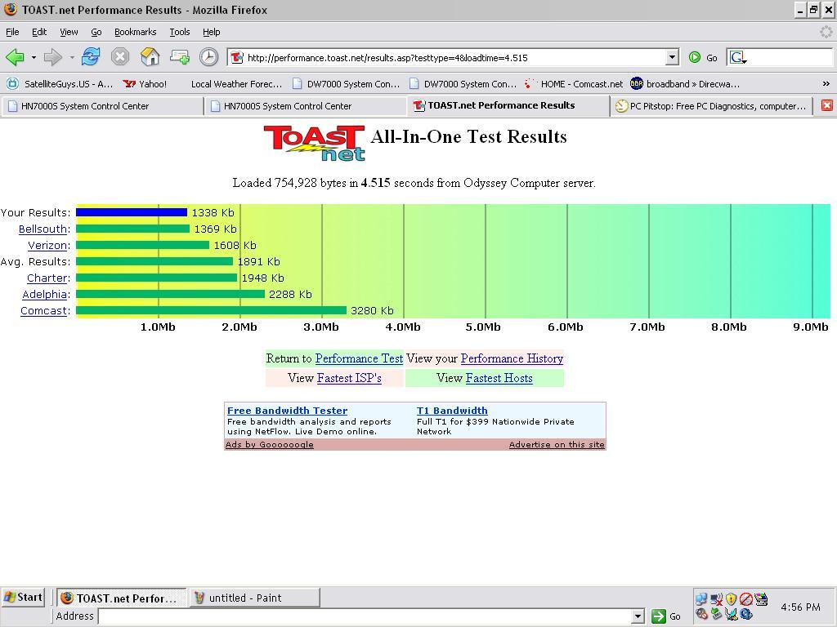Viewport: 837px width, 627px height.
Task: Open the Edit menu
Action: (x=39, y=32)
